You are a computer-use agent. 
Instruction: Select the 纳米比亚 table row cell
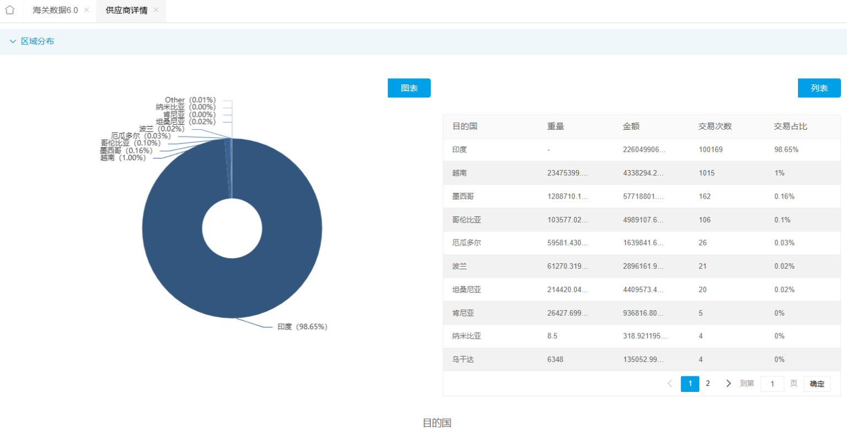point(467,336)
